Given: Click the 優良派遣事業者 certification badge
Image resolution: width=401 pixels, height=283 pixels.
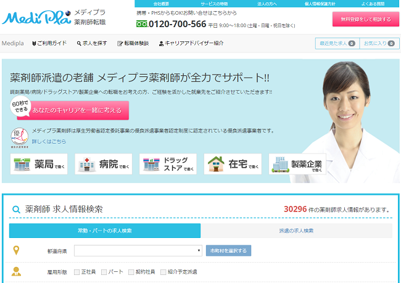Looking at the screenshot, I should (x=19, y=137).
